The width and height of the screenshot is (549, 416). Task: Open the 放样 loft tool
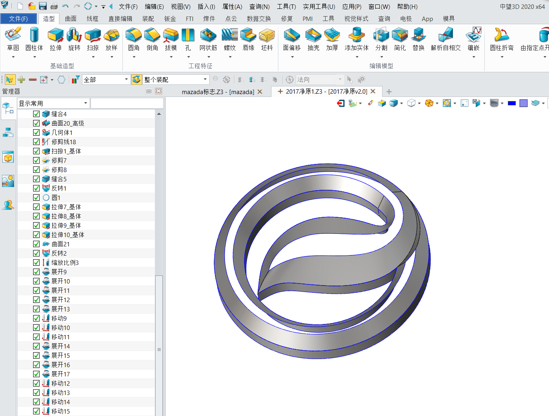click(111, 39)
